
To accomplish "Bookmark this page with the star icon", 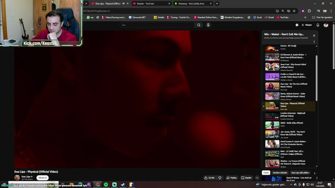I will 294,11.
